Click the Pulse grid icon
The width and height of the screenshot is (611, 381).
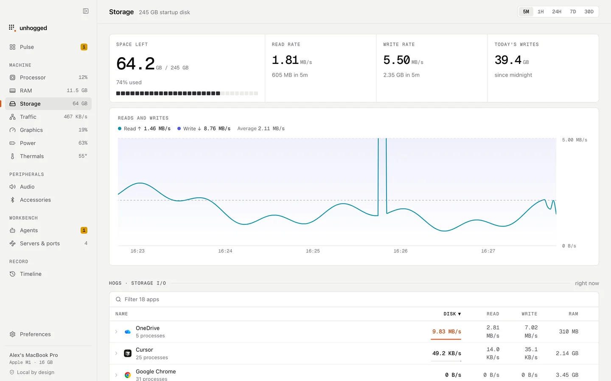pos(12,47)
